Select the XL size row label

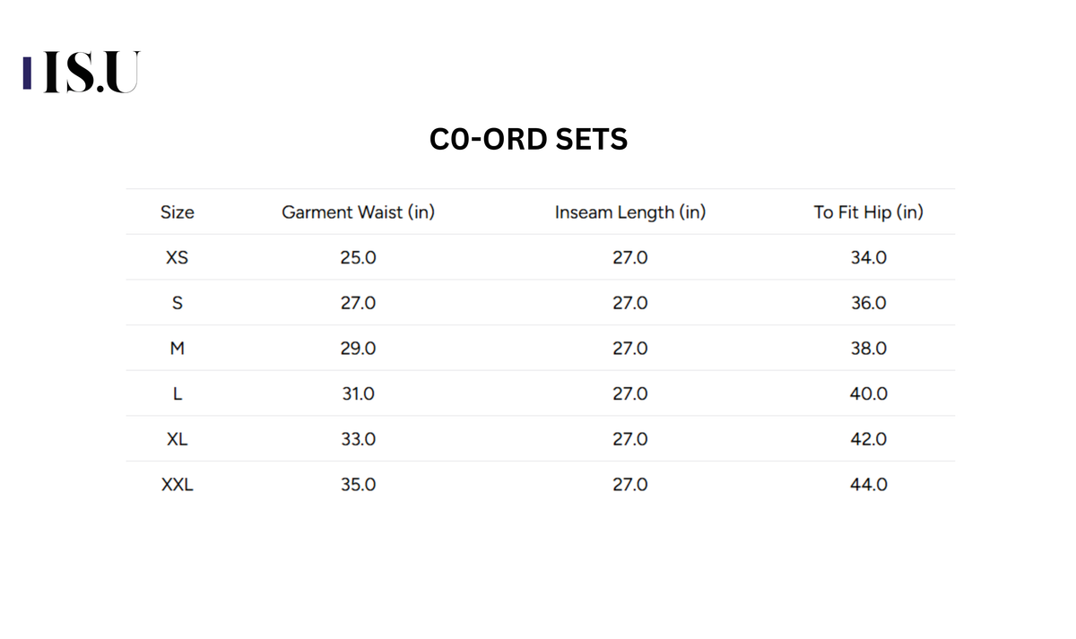click(178, 439)
